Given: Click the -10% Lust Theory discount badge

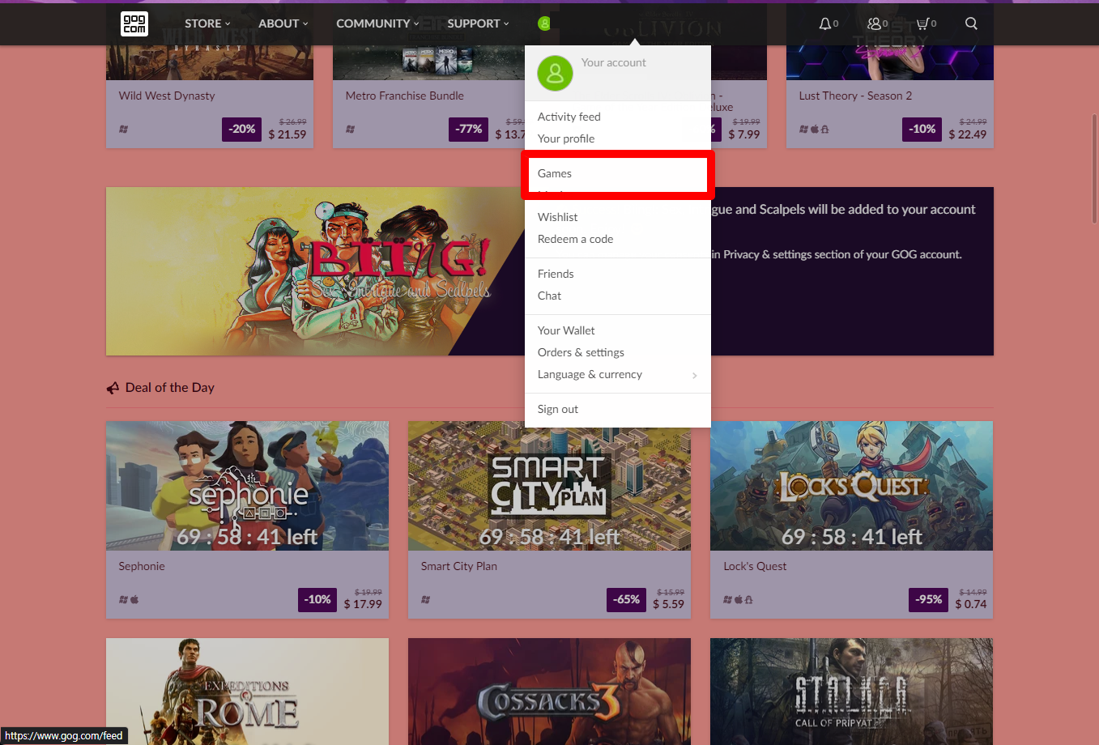Looking at the screenshot, I should [922, 129].
